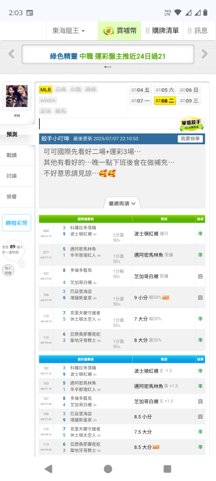
Task: Click 運彩盤賽事 blue table header
Action: click(85, 359)
